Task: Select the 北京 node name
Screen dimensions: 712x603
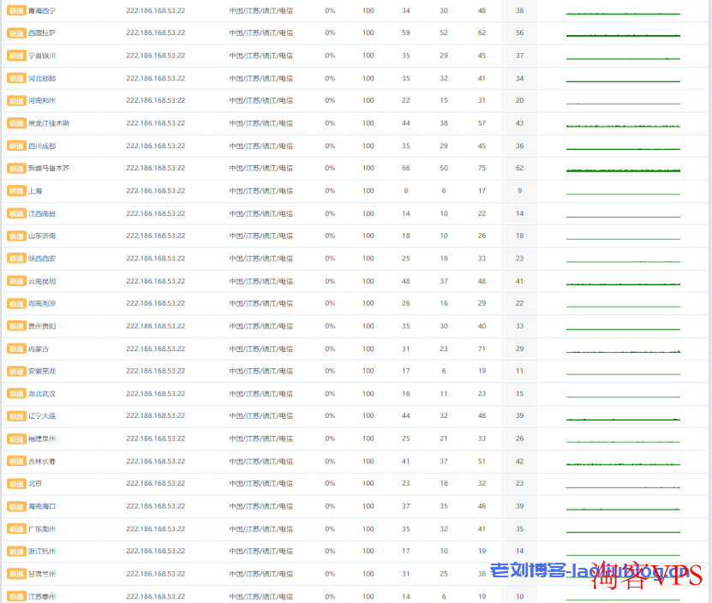Action: (35, 484)
